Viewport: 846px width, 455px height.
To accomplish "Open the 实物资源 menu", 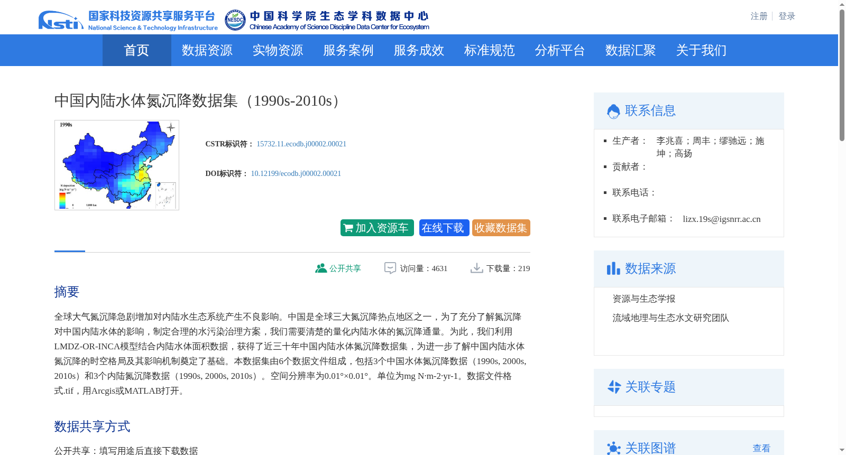I will [x=278, y=50].
